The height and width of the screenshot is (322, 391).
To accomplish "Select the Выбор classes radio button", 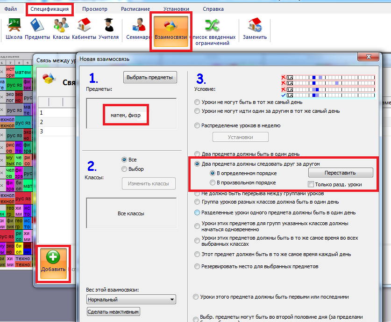I will pos(124,169).
